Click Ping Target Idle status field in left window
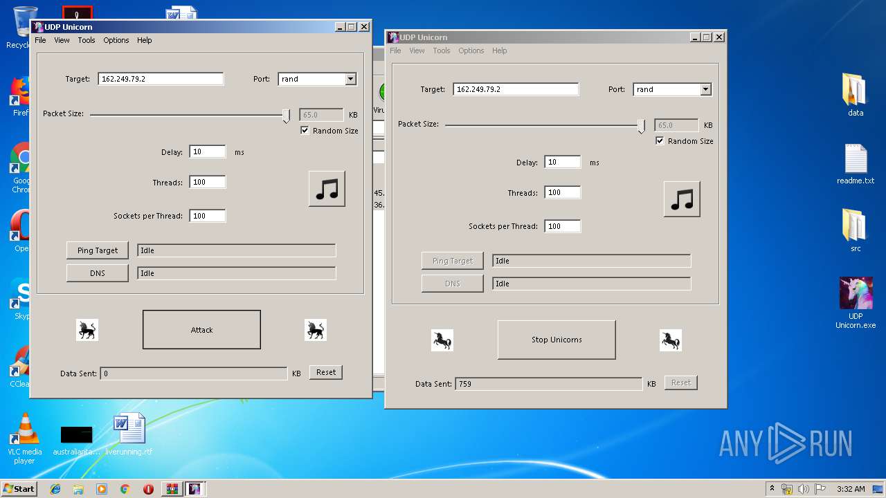The width and height of the screenshot is (886, 498). [237, 250]
